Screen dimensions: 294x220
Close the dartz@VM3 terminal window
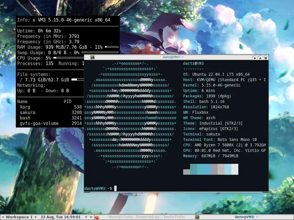pos(266,58)
